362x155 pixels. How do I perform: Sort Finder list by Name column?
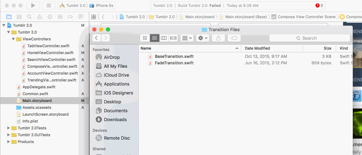pyautogui.click(x=190, y=48)
